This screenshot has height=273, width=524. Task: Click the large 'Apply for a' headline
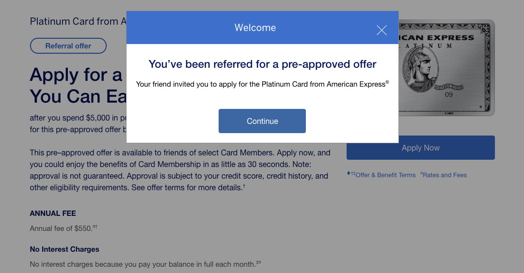[76, 75]
